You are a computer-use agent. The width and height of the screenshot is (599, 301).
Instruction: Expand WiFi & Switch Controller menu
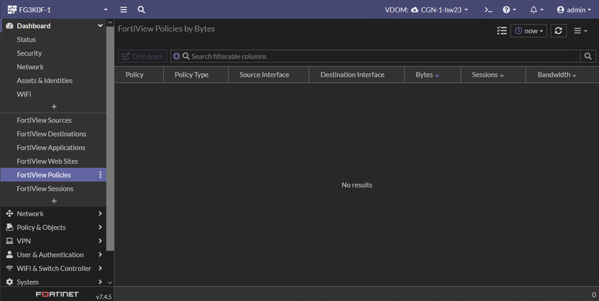(54, 269)
